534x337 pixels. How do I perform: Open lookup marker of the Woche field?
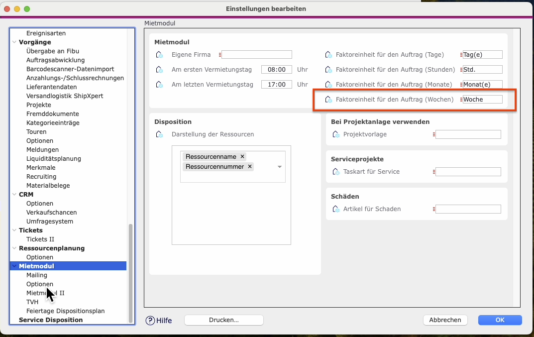tap(461, 100)
